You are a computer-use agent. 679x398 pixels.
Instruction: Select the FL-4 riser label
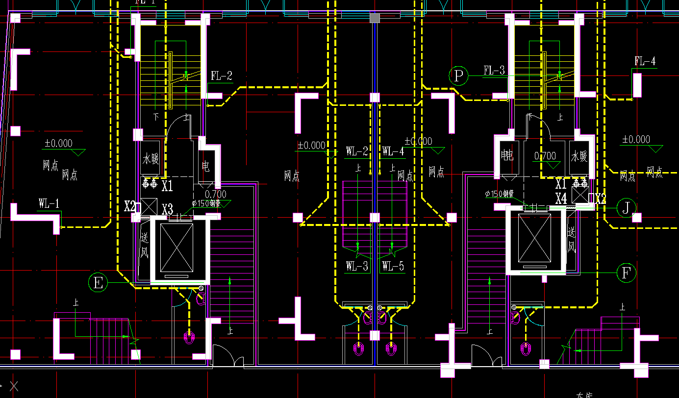tap(645, 61)
